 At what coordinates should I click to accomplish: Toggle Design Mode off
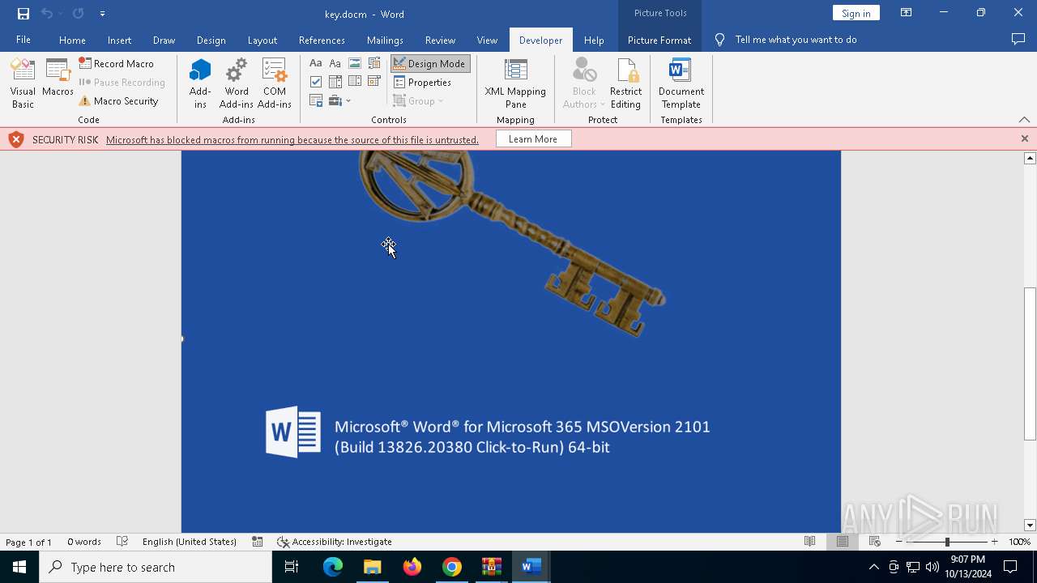pos(429,63)
